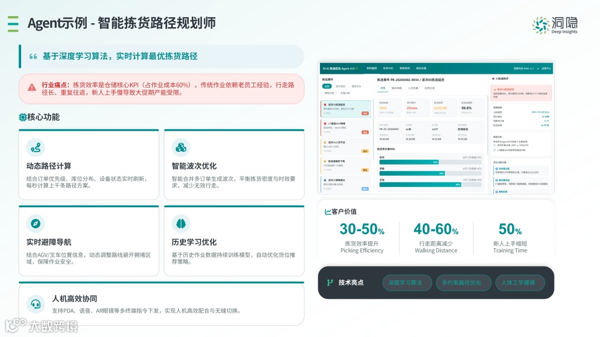Click the 80% picker load progress bar
The height and width of the screenshot is (337, 600).
coord(420,185)
